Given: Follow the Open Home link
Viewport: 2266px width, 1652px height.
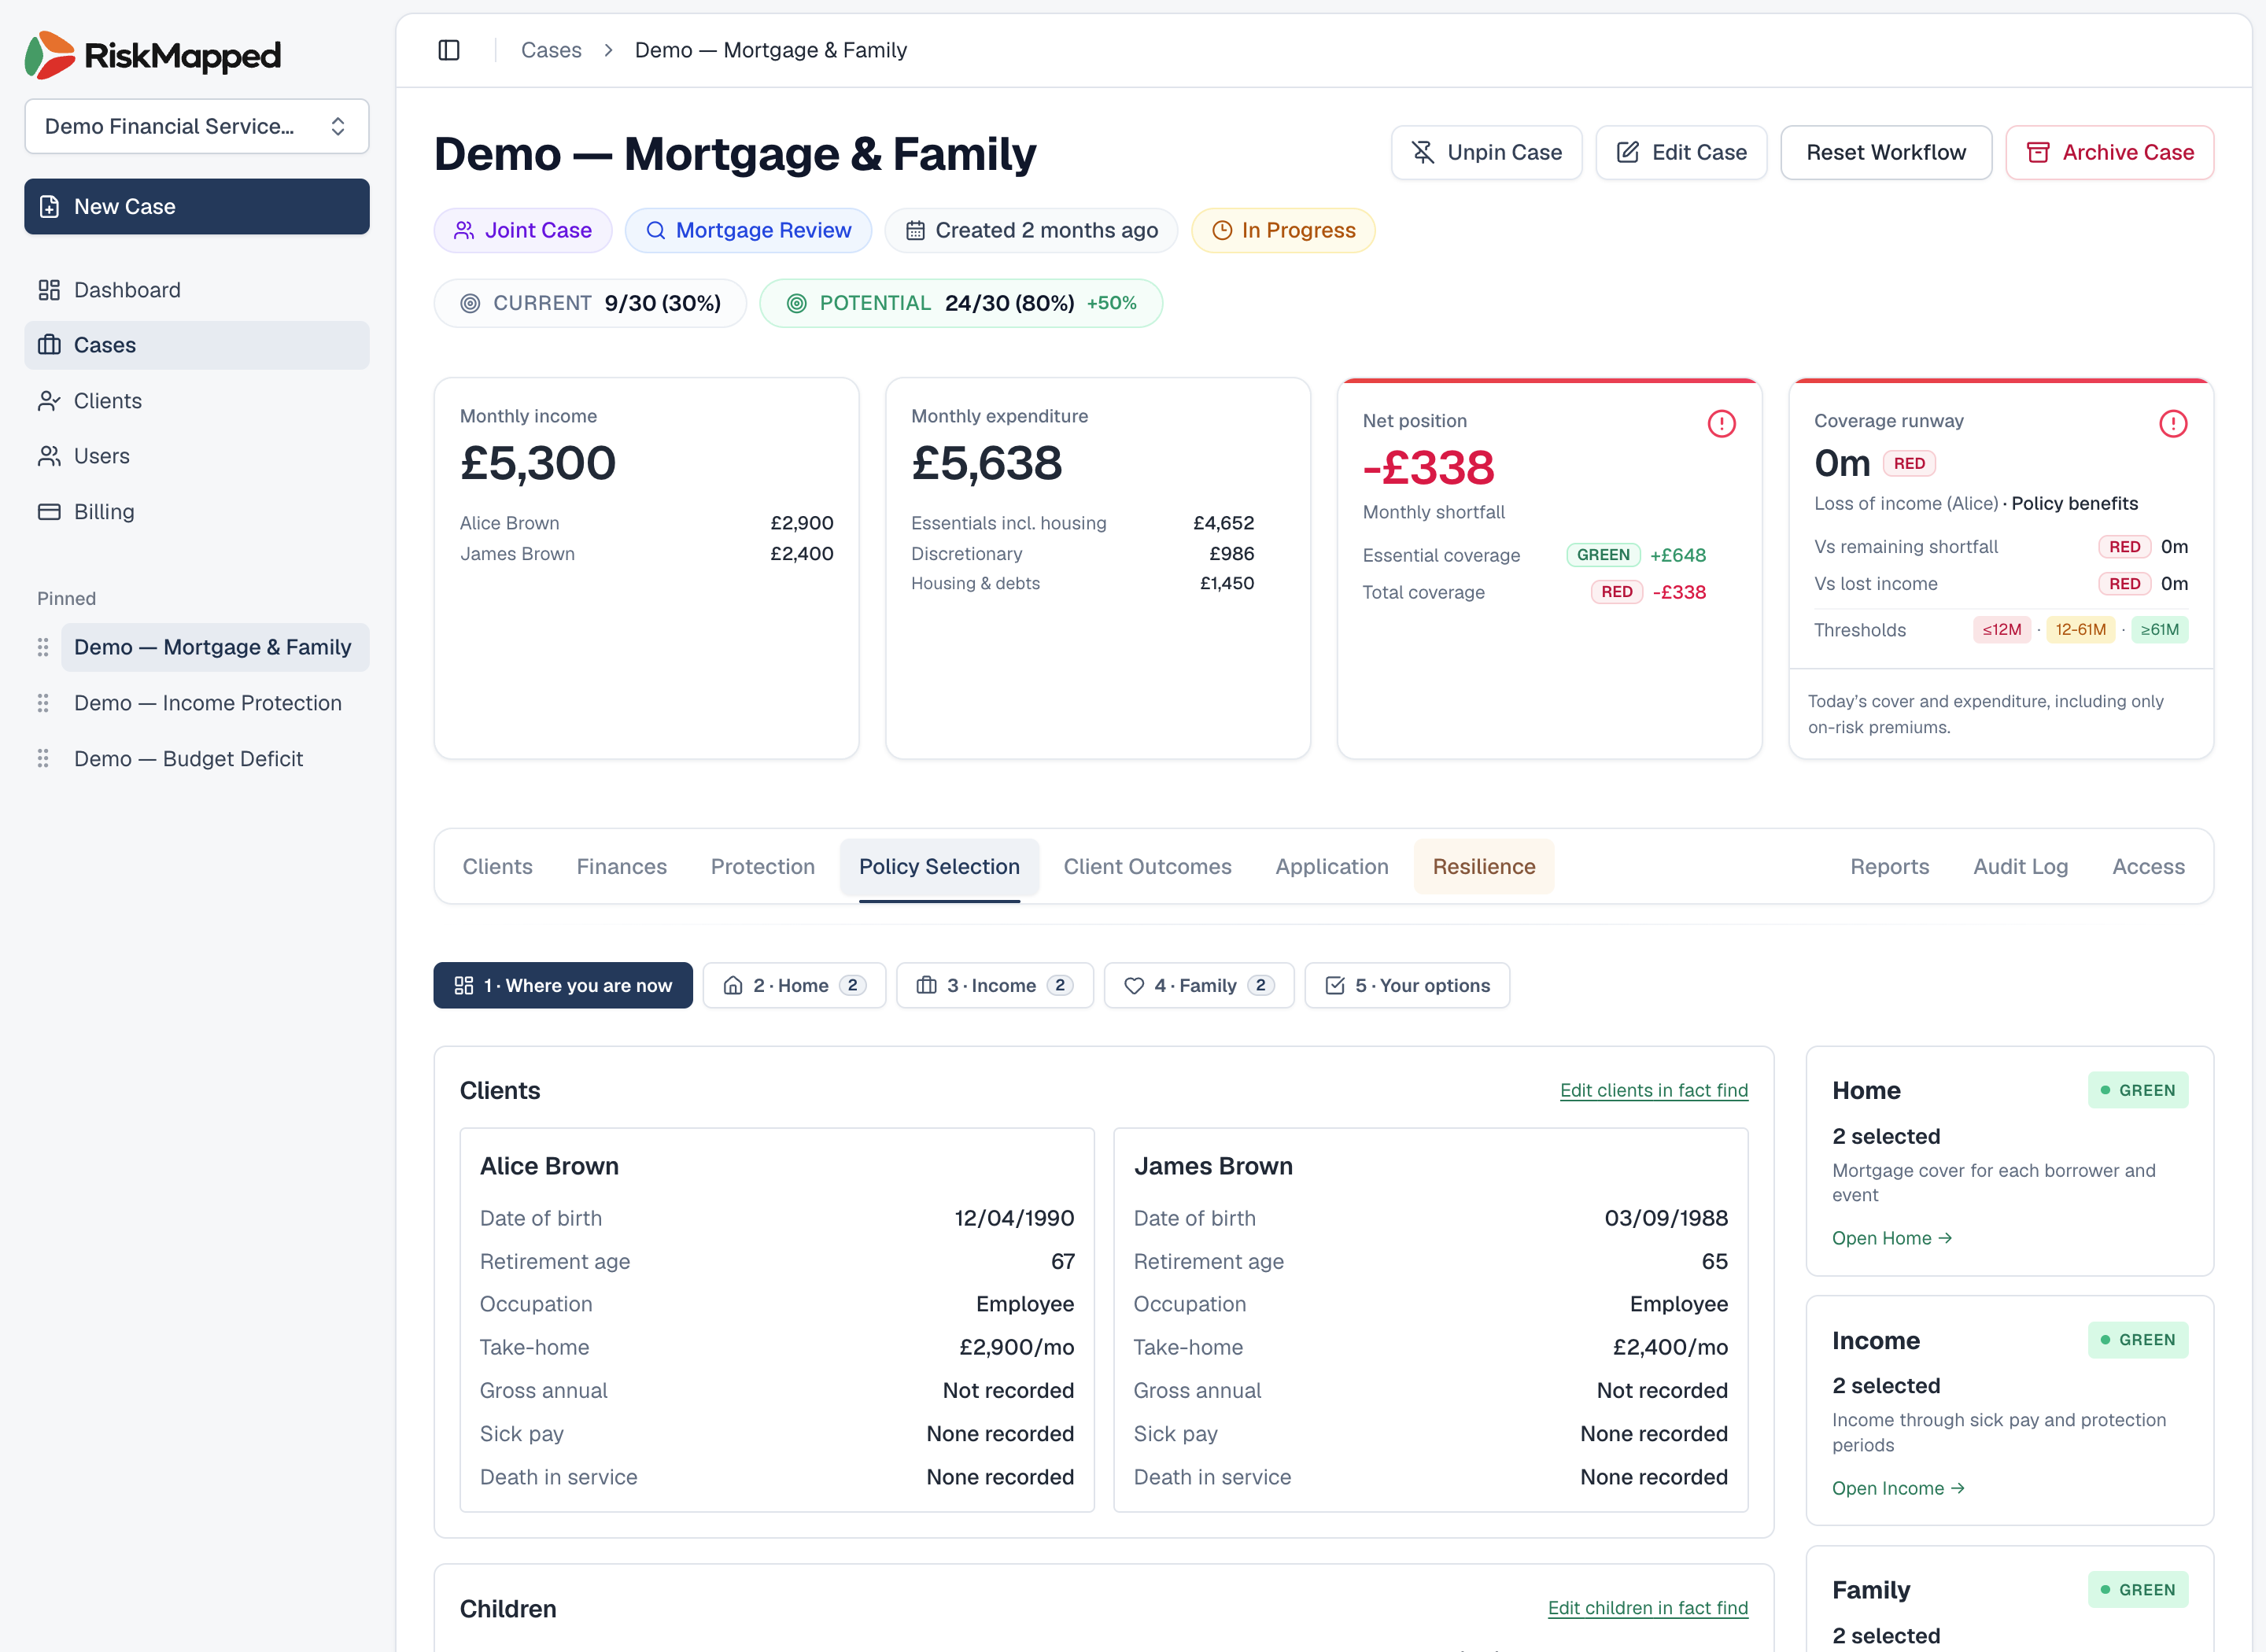Looking at the screenshot, I should [1892, 1238].
